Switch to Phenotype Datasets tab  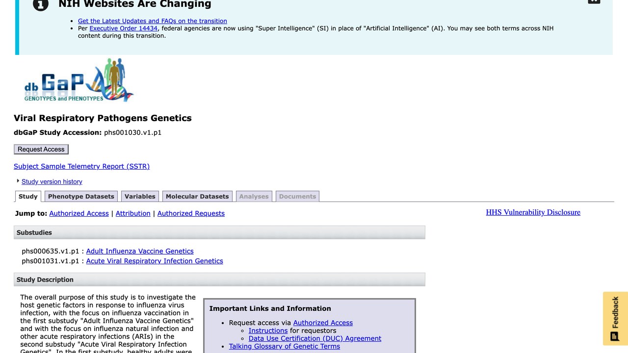click(x=81, y=196)
